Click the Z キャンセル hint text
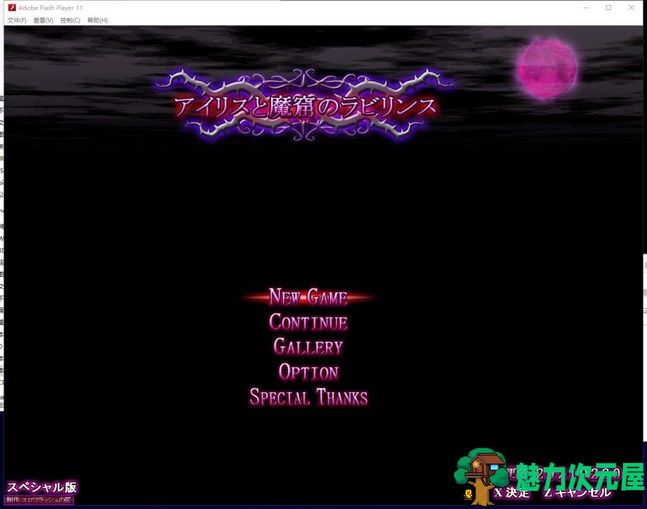The height and width of the screenshot is (509, 647). click(x=577, y=493)
